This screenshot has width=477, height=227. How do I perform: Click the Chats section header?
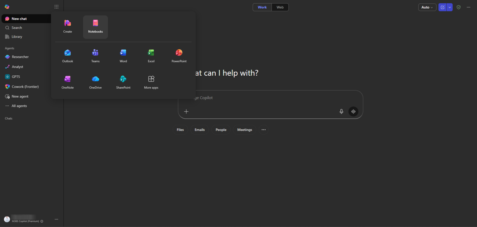tap(9, 118)
